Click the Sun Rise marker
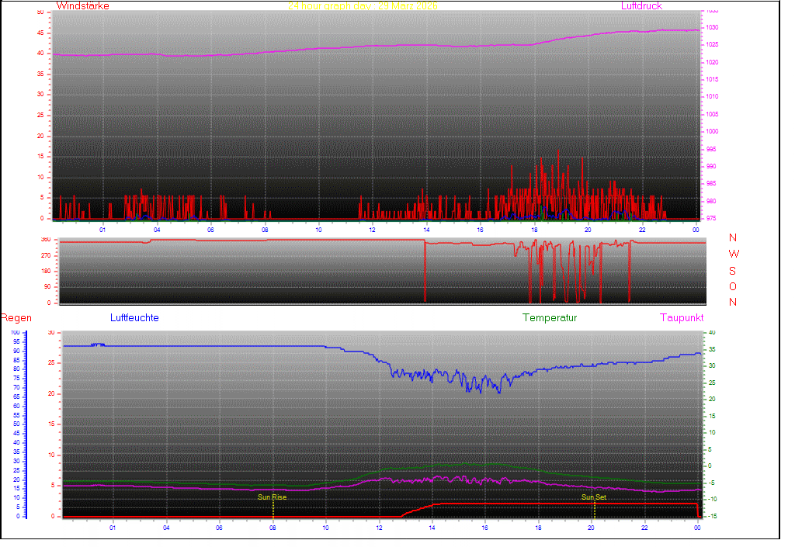795x547 pixels. coord(272,497)
